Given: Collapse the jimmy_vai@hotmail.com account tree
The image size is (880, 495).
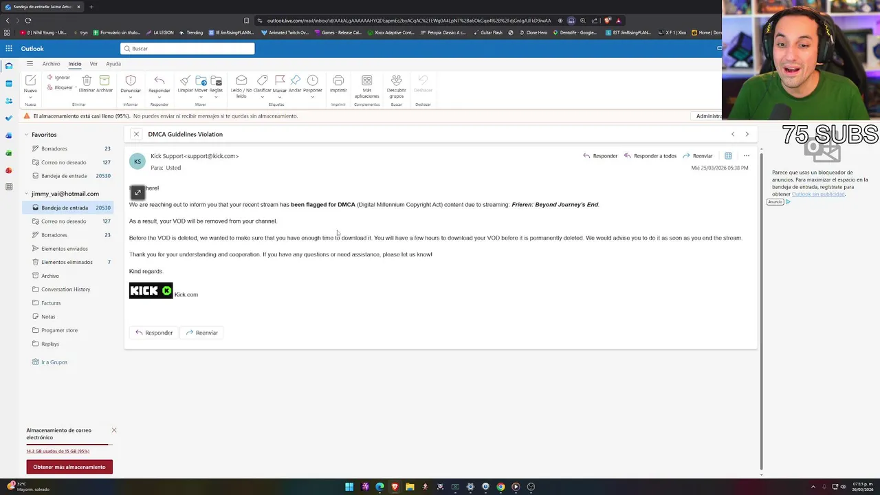Looking at the screenshot, I should tap(26, 194).
